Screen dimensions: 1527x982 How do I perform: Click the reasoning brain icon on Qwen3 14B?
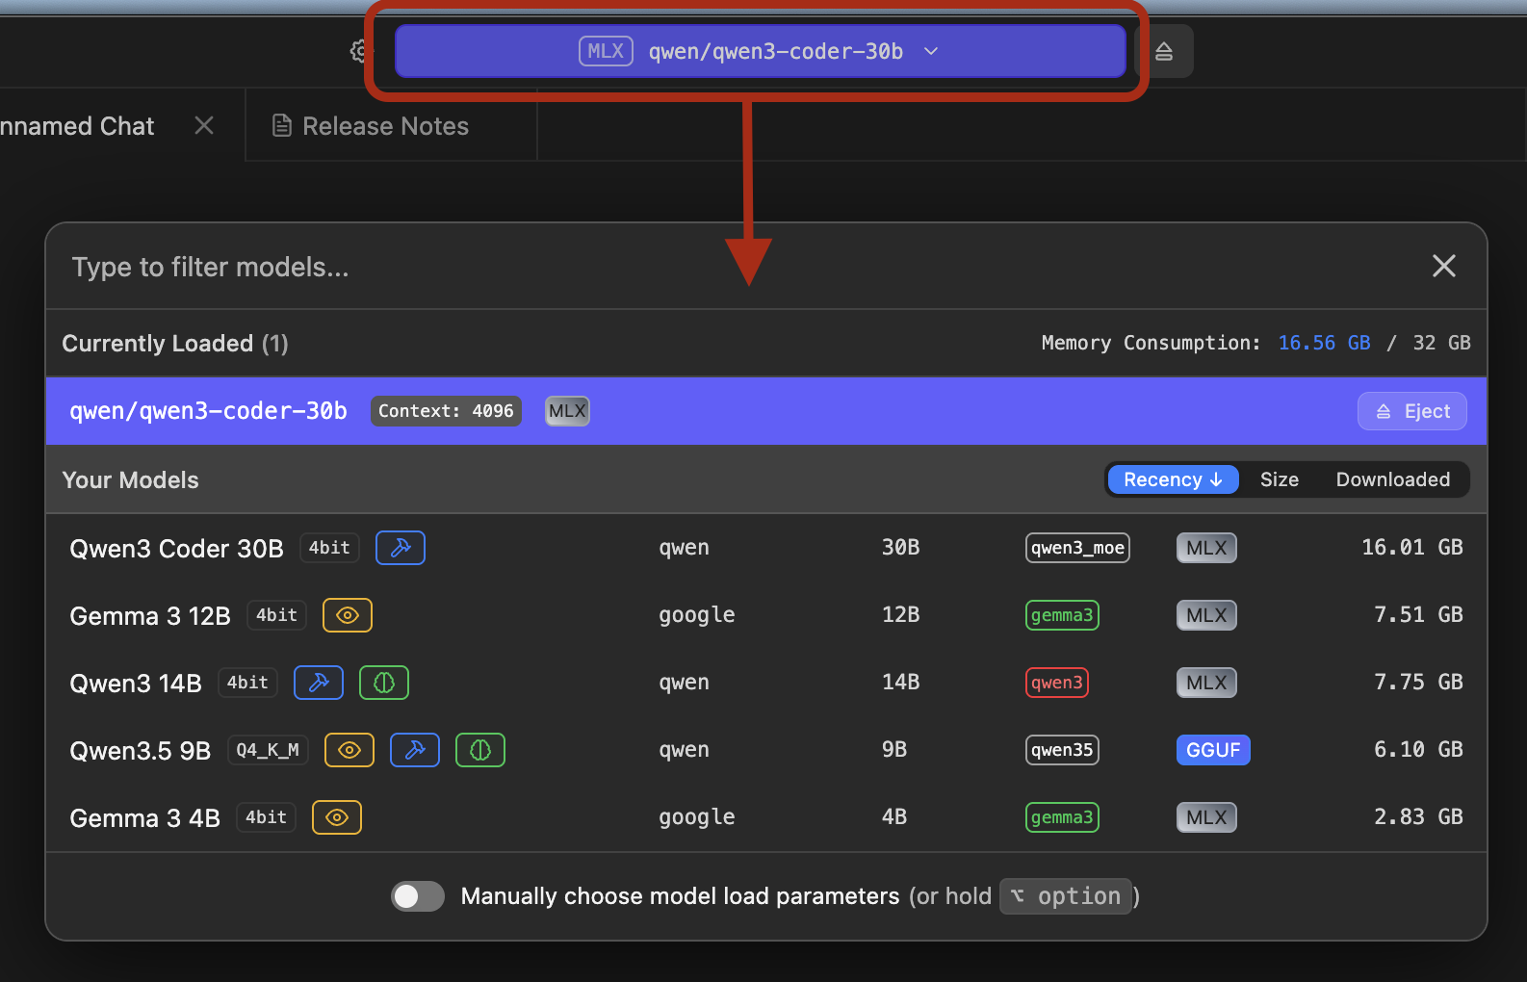[x=384, y=683]
